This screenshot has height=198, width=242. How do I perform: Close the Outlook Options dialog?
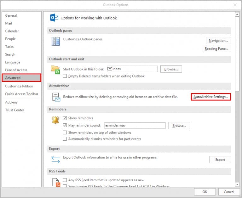pos(235,5)
